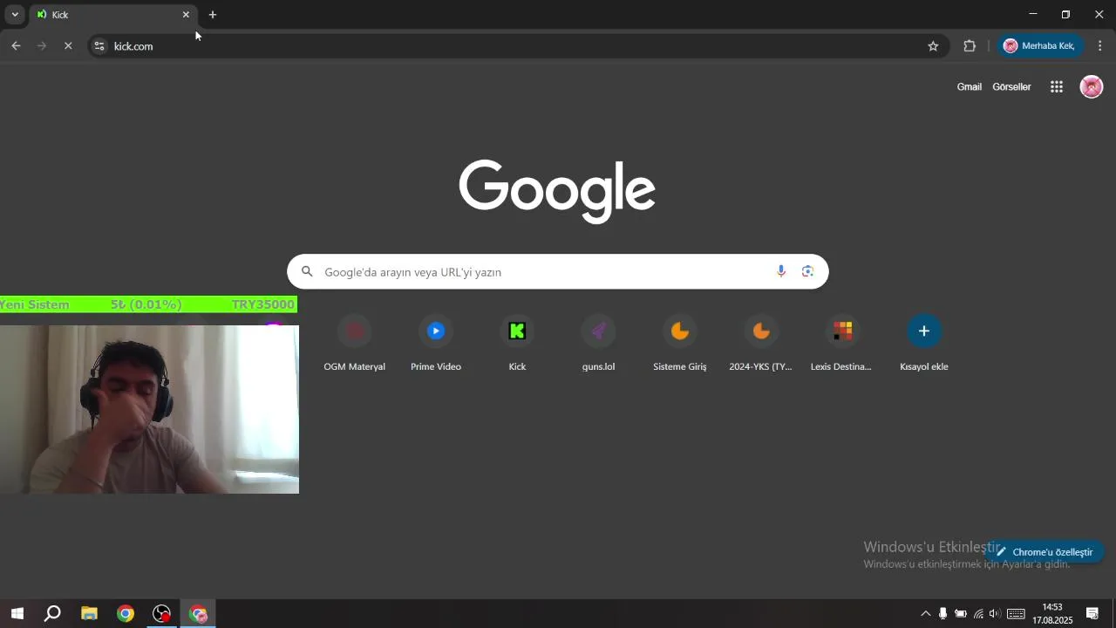This screenshot has width=1116, height=628.
Task: Add a new shortcut with Kısayol ekle
Action: (923, 345)
